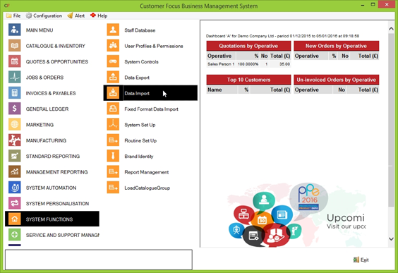Click the Sales Person 1 table cell
398x273 pixels.
pos(221,64)
